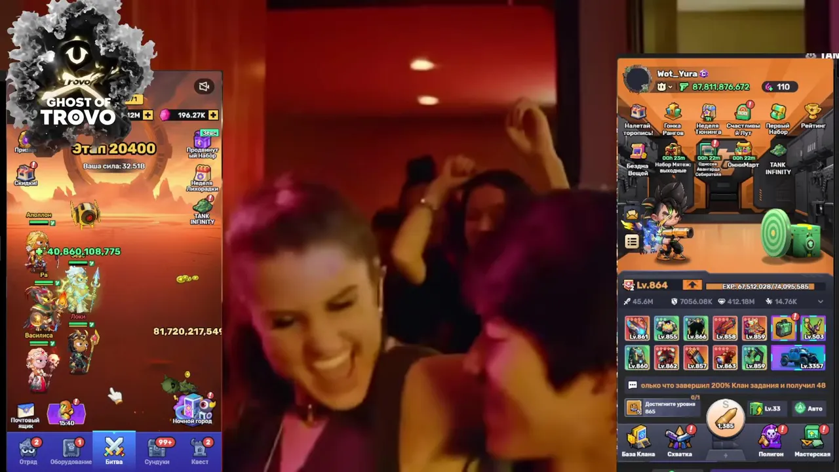This screenshot has width=839, height=472.
Task: Select the Lv.863 equipment slot
Action: tap(725, 358)
